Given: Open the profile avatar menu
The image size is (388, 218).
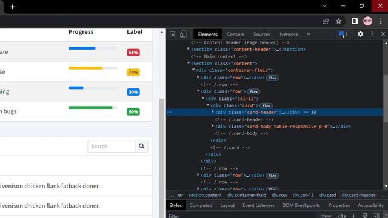Looking at the screenshot, I should tap(368, 21).
